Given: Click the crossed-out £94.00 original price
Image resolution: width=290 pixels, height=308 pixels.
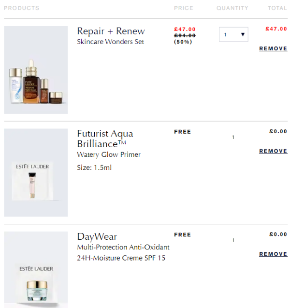Looking at the screenshot, I should (185, 35).
